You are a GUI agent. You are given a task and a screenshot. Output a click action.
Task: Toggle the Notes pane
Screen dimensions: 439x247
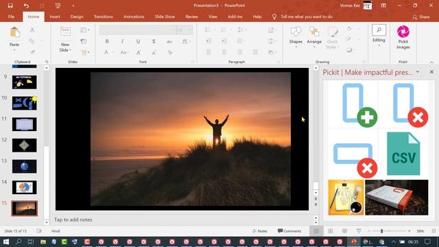pos(260,231)
